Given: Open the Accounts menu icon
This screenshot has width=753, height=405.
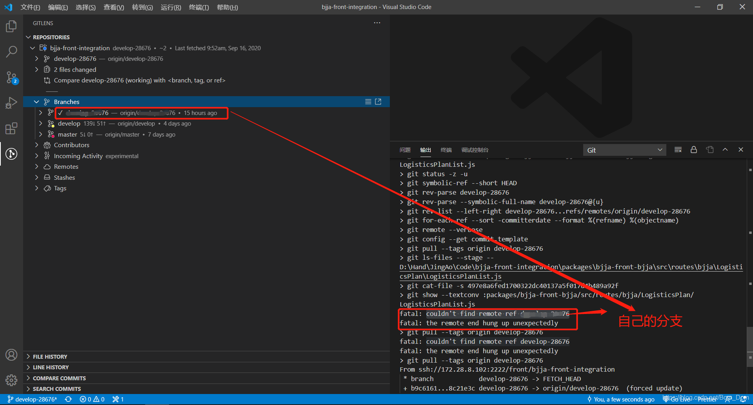Looking at the screenshot, I should pyautogui.click(x=11, y=355).
